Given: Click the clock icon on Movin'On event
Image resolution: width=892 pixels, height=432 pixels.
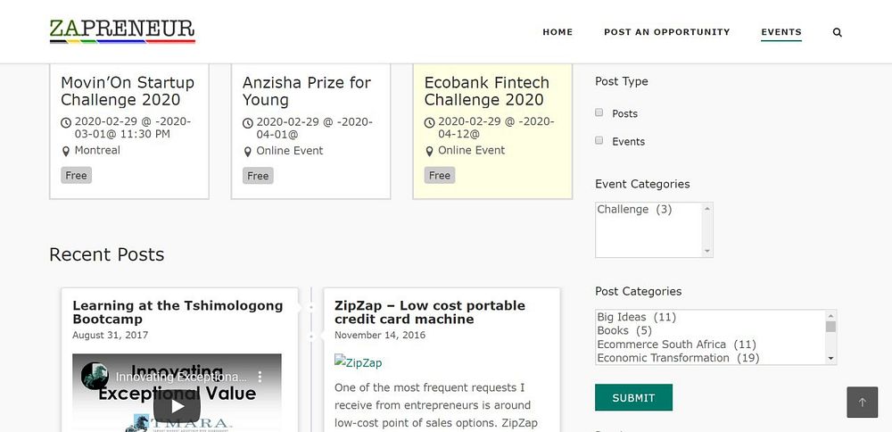Looking at the screenshot, I should 66,122.
